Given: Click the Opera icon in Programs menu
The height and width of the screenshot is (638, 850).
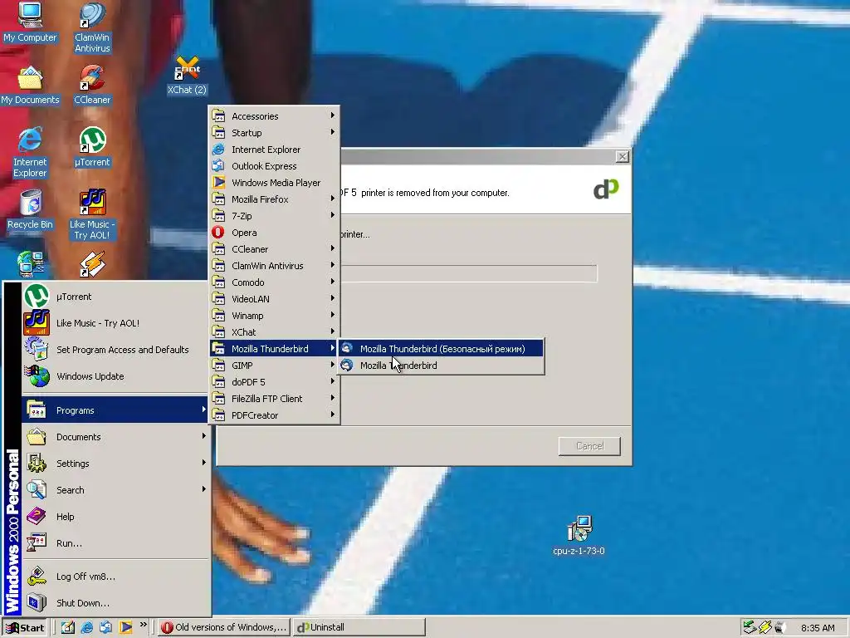Looking at the screenshot, I should tap(218, 233).
